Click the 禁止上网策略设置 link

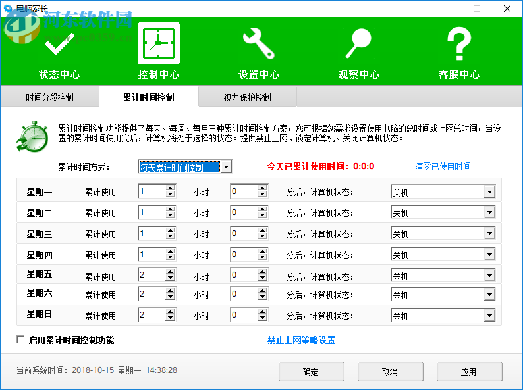(301, 340)
